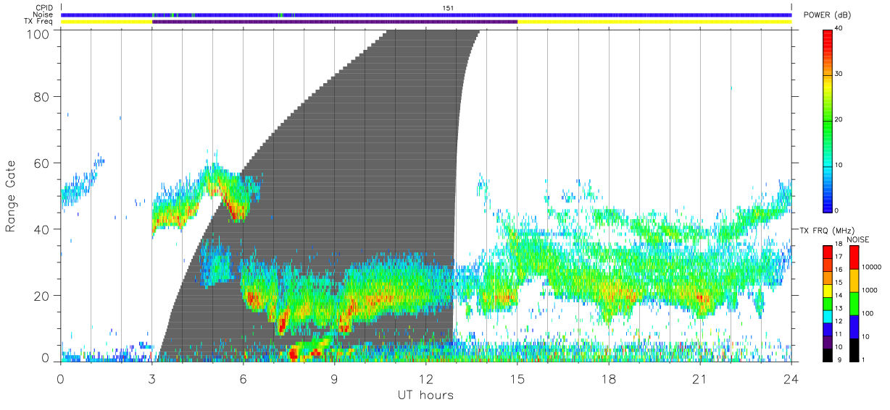This screenshot has width=890, height=410.
Task: Click the 12 label on TX FRQ legend
Action: 838,321
